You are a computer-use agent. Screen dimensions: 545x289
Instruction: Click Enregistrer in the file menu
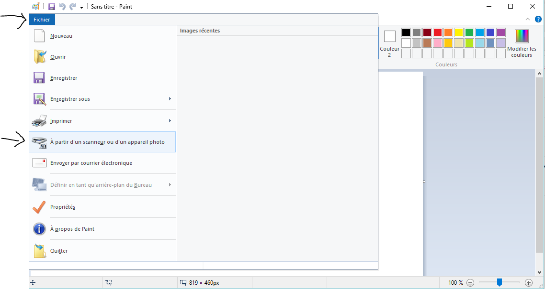tap(102, 78)
